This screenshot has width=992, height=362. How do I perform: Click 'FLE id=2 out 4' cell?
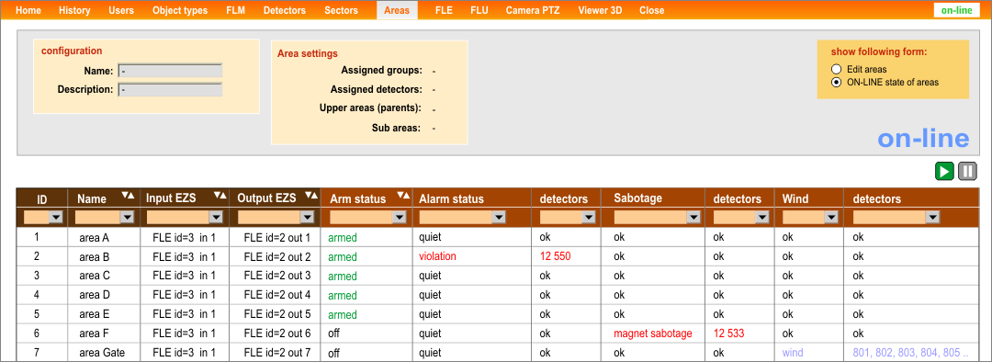tap(277, 295)
